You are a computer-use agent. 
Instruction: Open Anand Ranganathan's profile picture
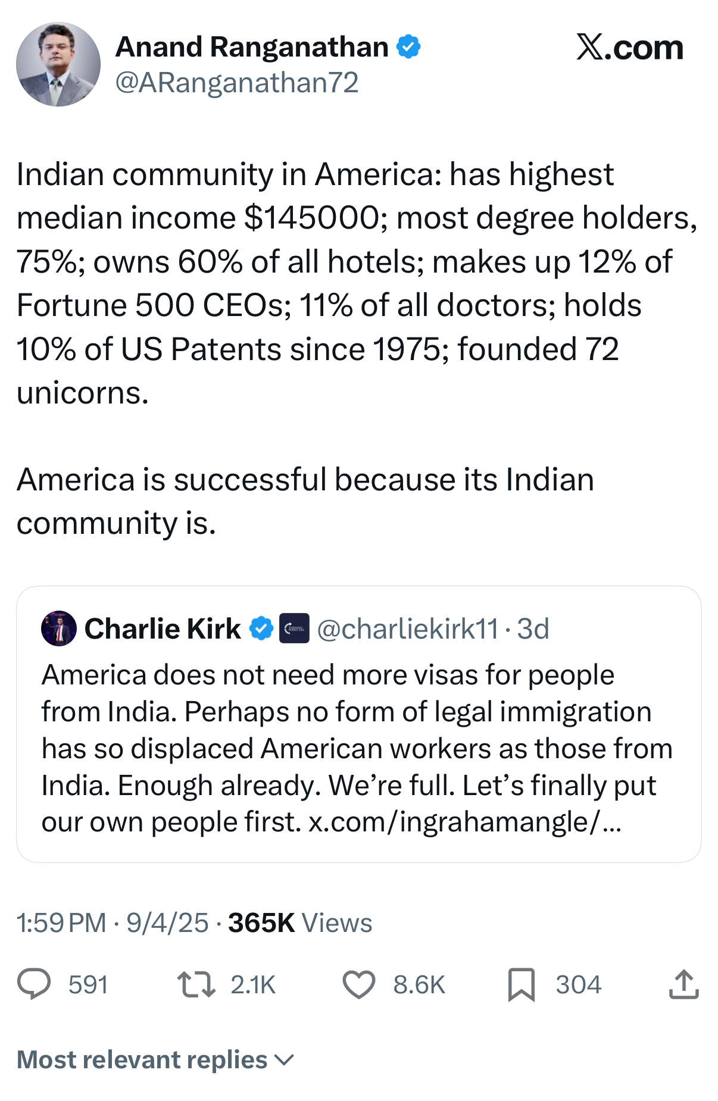58,64
